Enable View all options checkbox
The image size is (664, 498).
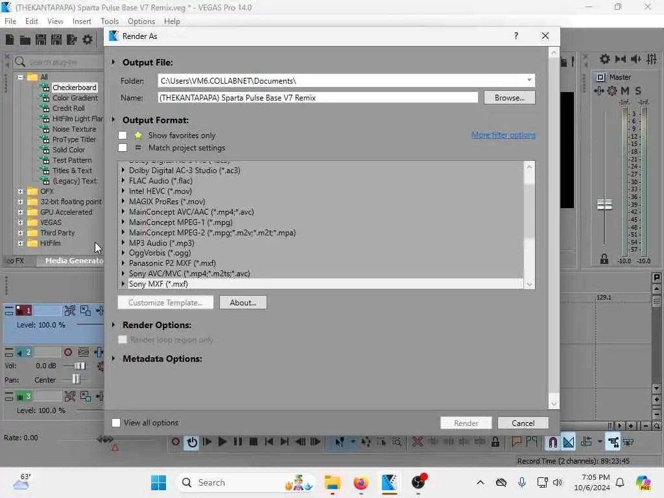pos(115,423)
